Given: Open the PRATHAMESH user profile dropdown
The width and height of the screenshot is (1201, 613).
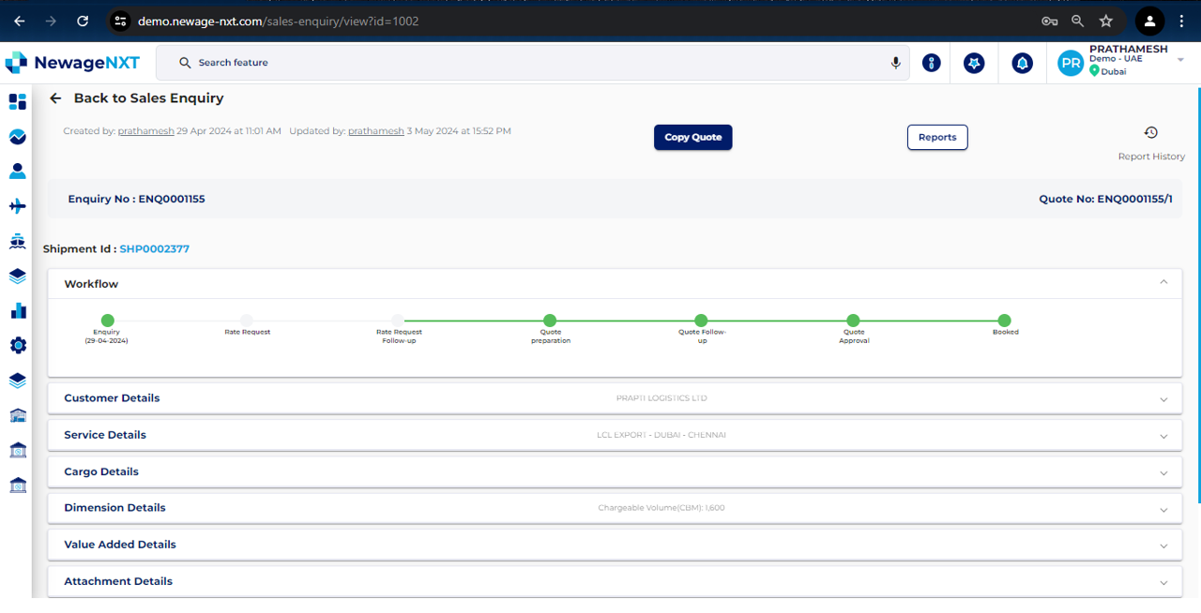Looking at the screenshot, I should [1179, 60].
